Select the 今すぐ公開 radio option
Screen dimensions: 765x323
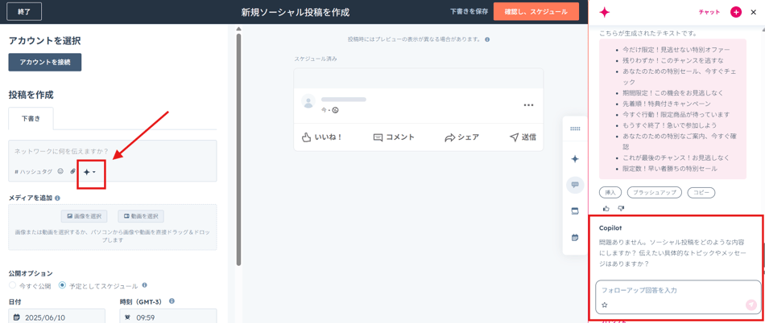12,285
